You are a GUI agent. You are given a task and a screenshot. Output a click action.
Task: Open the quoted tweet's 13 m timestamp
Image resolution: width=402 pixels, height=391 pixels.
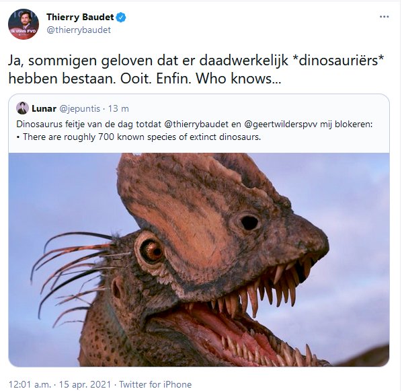(x=118, y=108)
